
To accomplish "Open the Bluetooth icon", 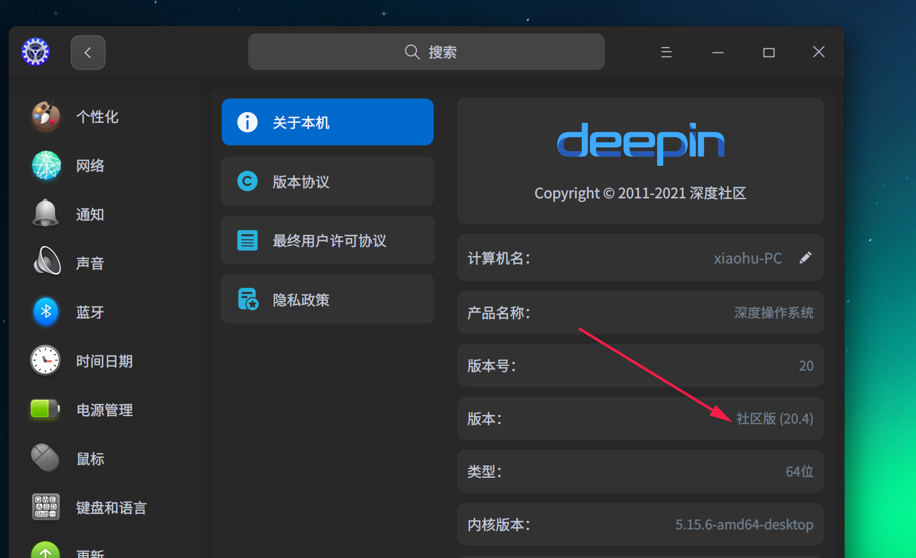I will coord(46,311).
